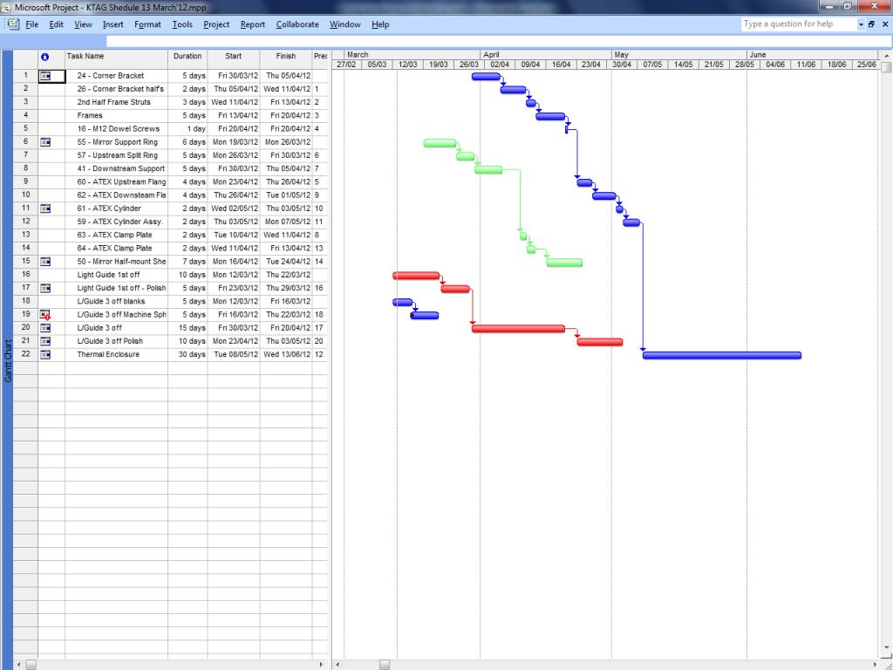Click the table pane horizontal scroll right arrow
Viewport: 893px width, 670px height.
pos(321,665)
